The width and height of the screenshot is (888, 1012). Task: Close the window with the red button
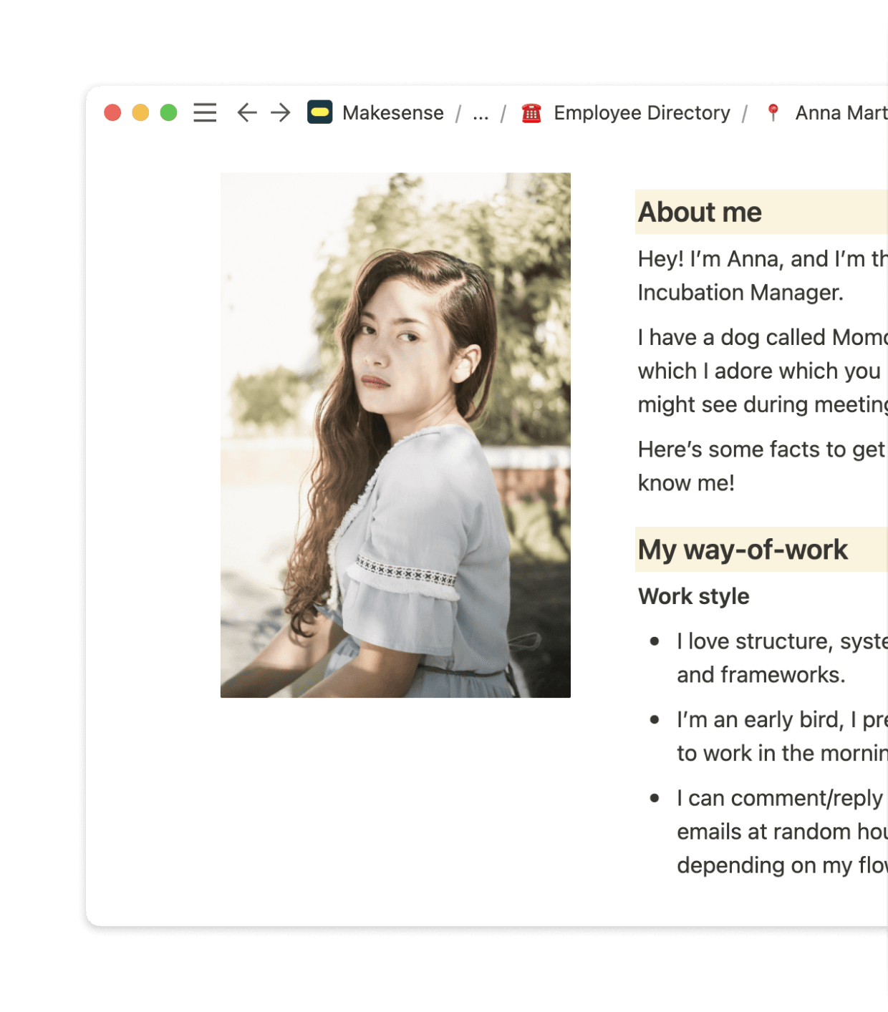112,113
